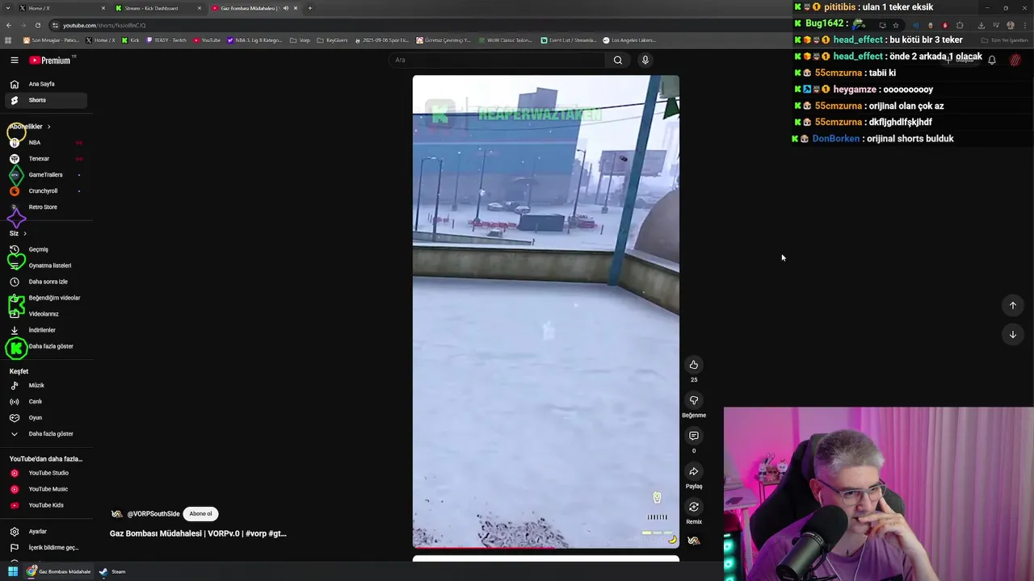Bookmark this page with the star

tap(895, 25)
